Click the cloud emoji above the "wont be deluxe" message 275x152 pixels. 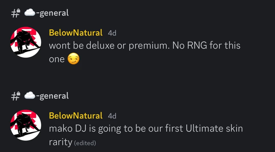tap(30, 13)
